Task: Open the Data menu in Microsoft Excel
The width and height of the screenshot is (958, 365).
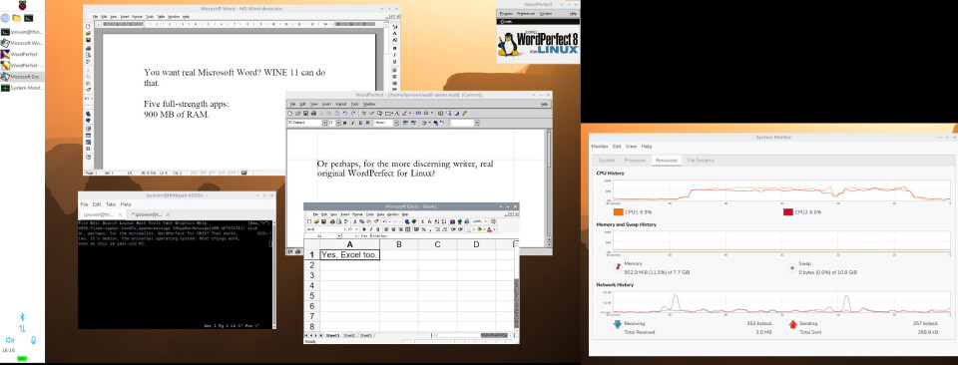Action: pyautogui.click(x=380, y=214)
